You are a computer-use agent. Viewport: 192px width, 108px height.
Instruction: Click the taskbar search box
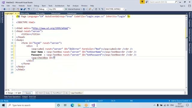click(31, 105)
